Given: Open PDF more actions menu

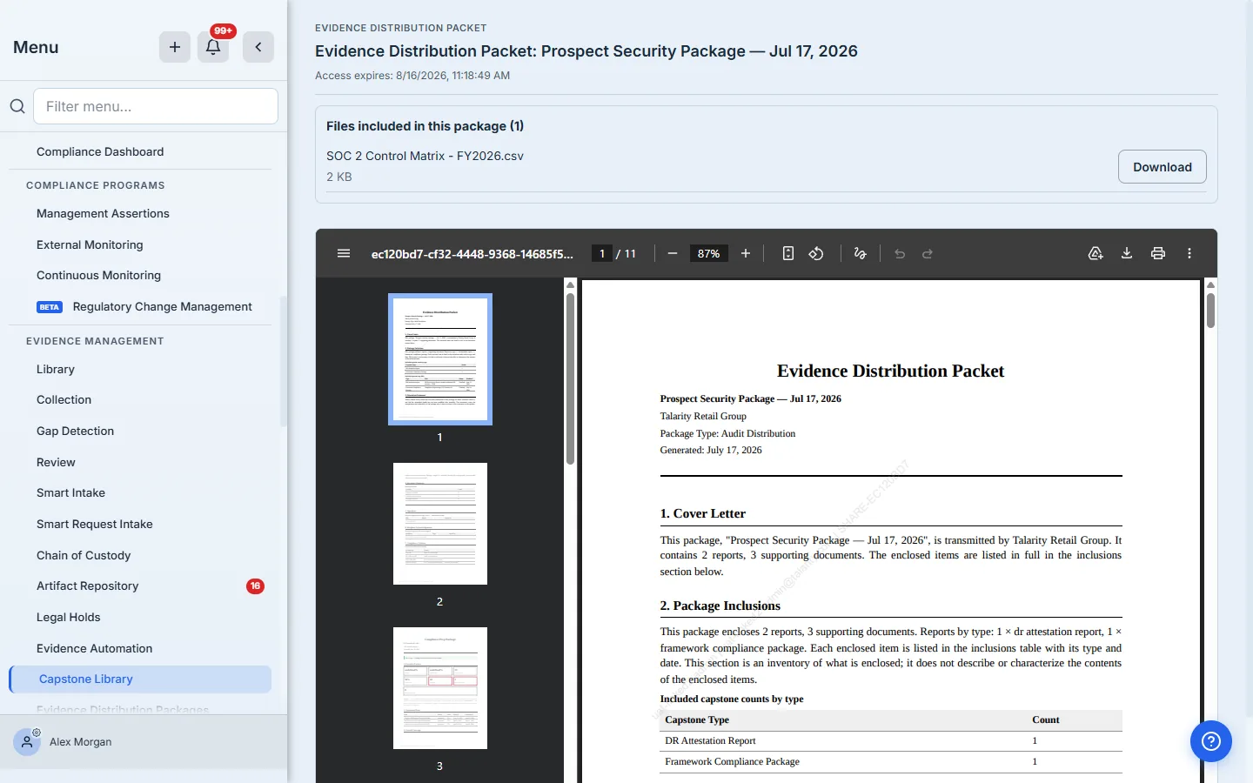Looking at the screenshot, I should (1189, 253).
